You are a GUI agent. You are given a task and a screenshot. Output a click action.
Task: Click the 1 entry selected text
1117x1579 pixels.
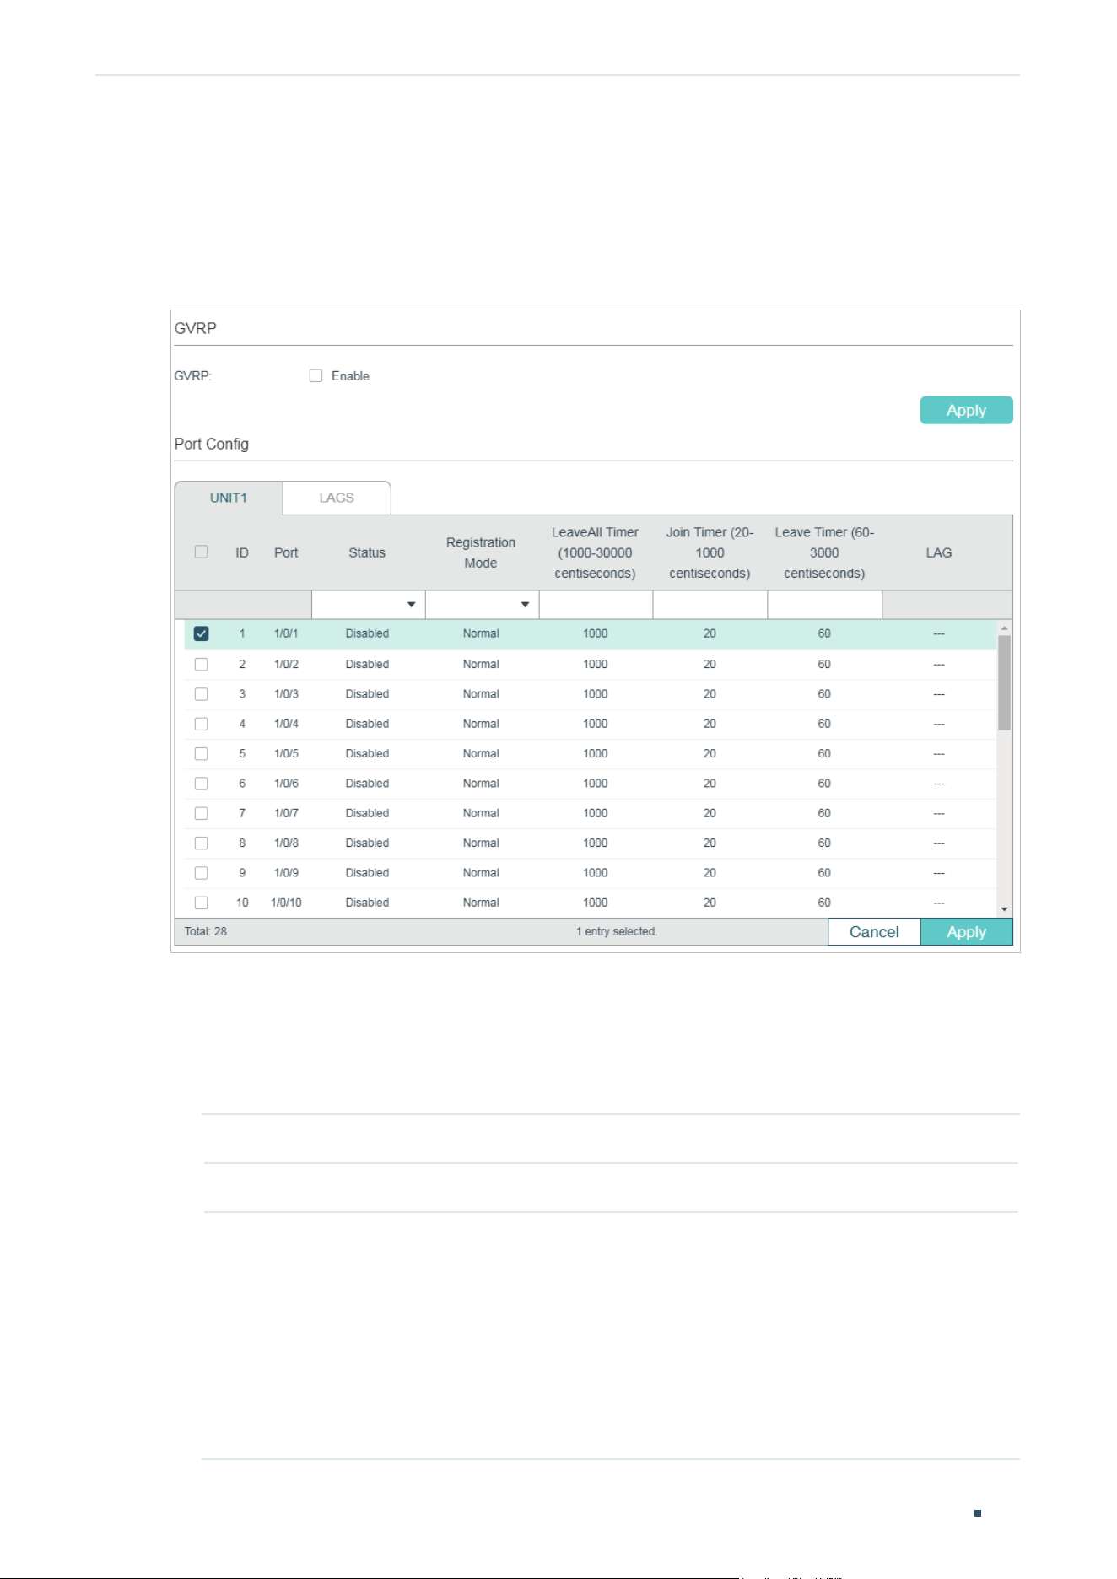click(617, 932)
